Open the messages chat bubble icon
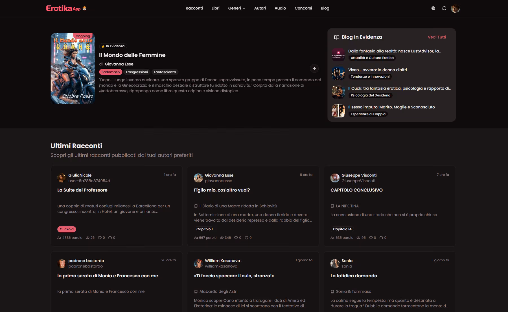The width and height of the screenshot is (508, 312). pyautogui.click(x=444, y=8)
